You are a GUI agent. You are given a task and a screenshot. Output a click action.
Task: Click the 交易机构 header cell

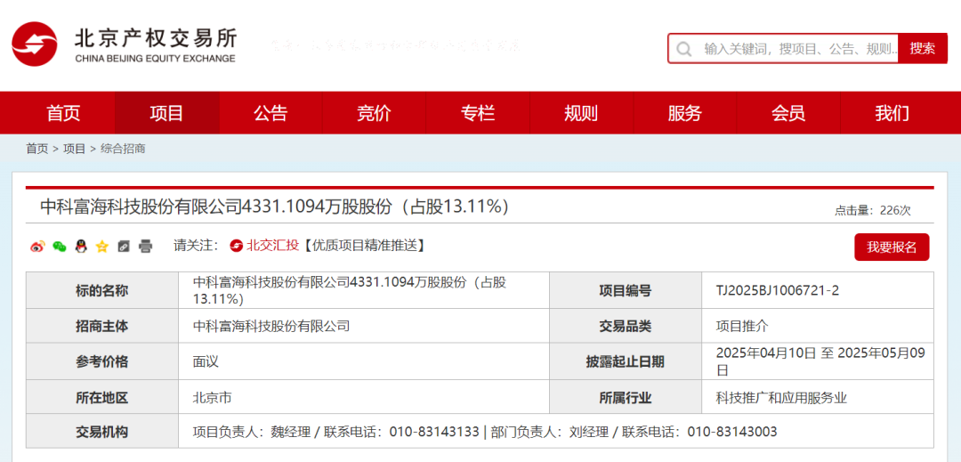pos(101,432)
